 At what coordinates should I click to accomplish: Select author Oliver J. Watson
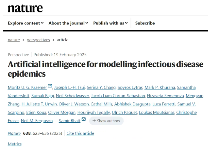point(74,104)
